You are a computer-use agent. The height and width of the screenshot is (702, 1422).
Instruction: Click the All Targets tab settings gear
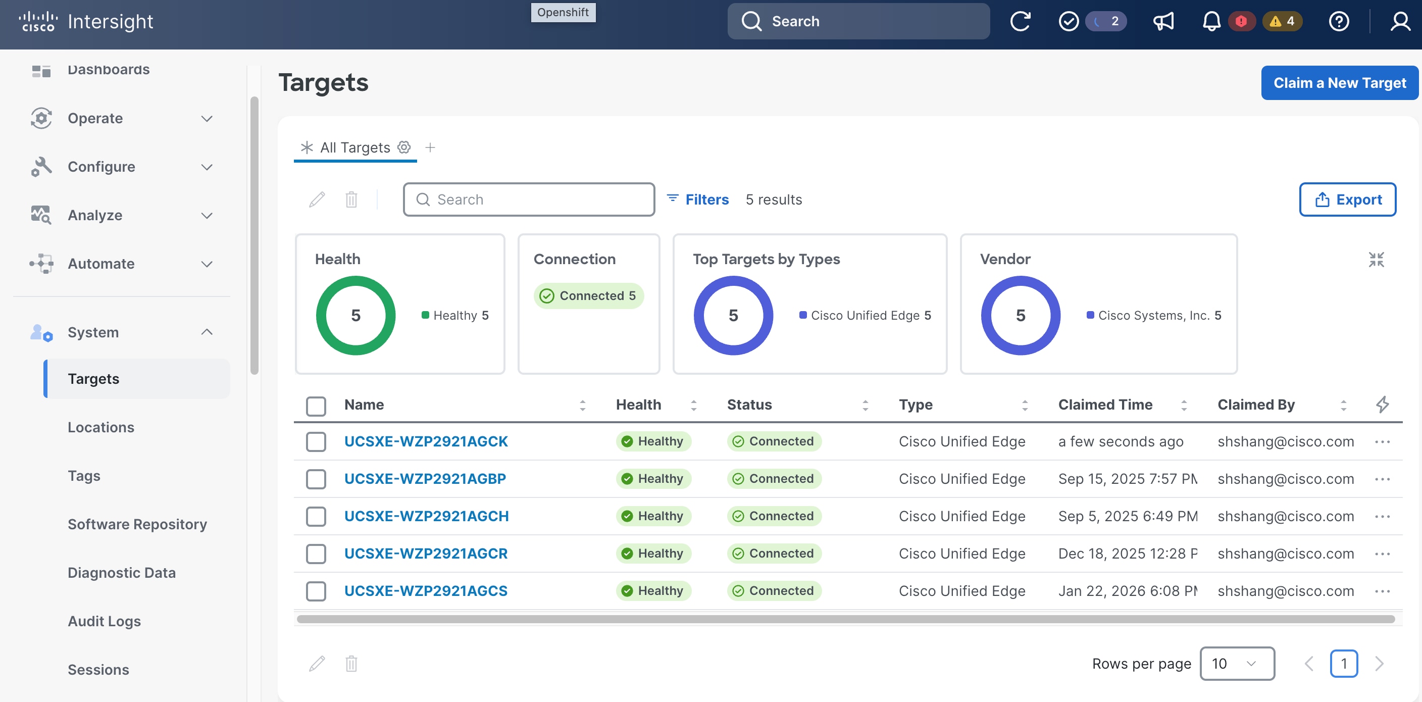[404, 147]
